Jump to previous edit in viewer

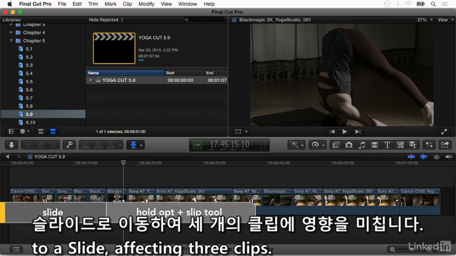[332, 132]
